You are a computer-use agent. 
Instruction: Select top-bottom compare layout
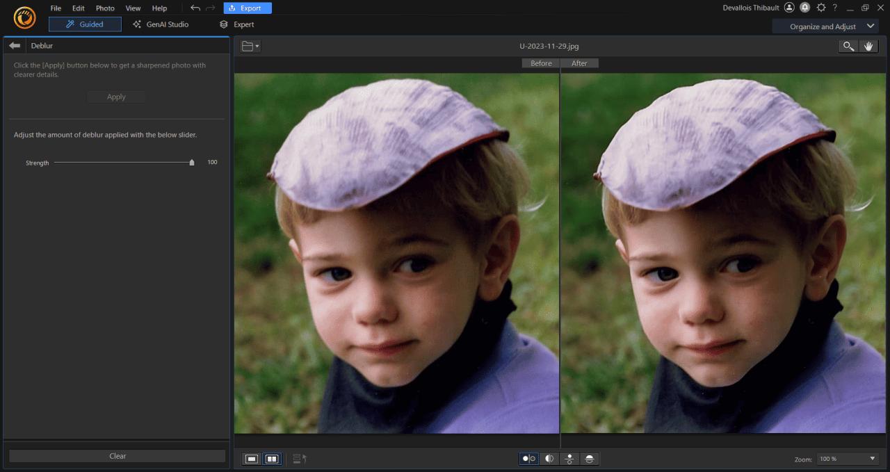(x=569, y=459)
